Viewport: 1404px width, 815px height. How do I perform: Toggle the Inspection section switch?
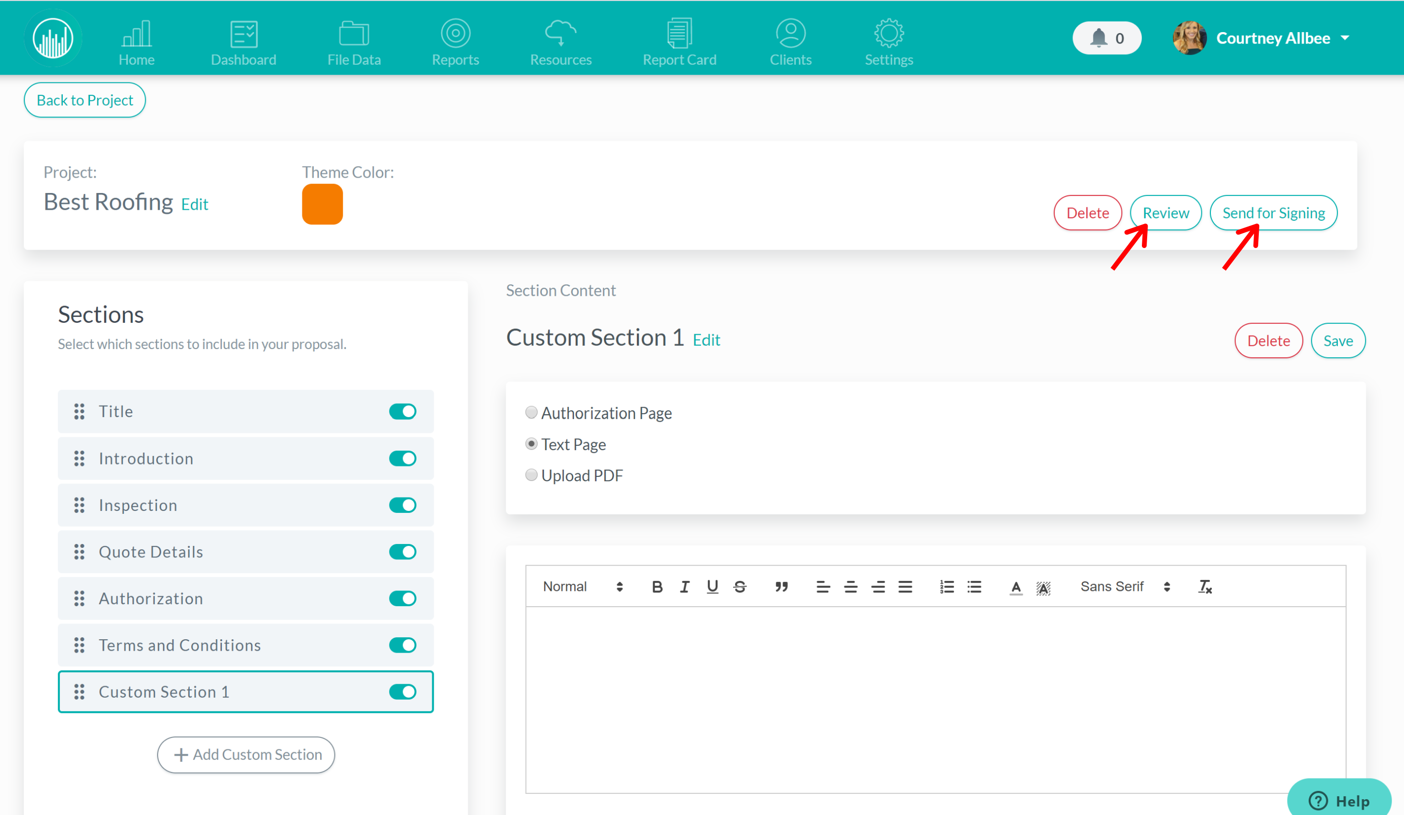(402, 505)
